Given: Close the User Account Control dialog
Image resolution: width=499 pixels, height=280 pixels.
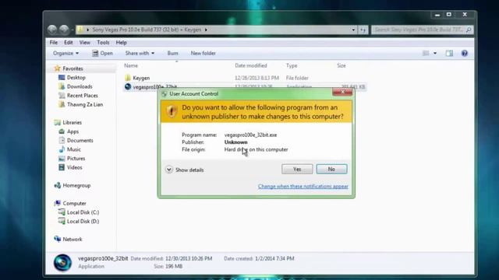Looking at the screenshot, I should [x=342, y=92].
